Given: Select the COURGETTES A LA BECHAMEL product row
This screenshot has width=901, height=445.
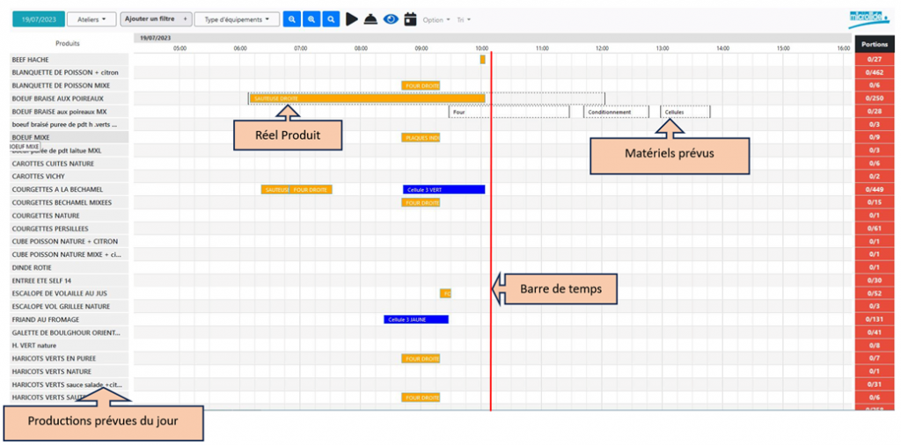Looking at the screenshot, I should 69,189.
